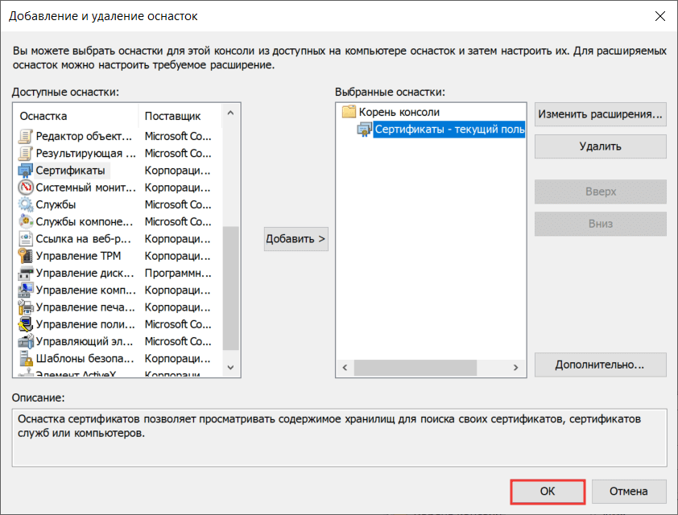The height and width of the screenshot is (515, 678).
Task: Confirm with the highlighted OK button
Action: [548, 491]
